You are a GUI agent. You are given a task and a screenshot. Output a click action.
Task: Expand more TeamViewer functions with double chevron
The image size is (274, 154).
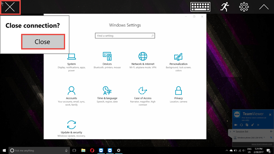[x=258, y=125]
